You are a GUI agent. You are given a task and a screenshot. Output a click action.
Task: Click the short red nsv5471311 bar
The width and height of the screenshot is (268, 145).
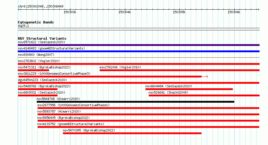click(33, 70)
